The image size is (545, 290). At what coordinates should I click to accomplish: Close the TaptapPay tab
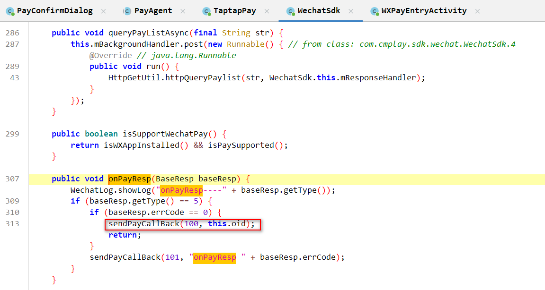pos(267,11)
